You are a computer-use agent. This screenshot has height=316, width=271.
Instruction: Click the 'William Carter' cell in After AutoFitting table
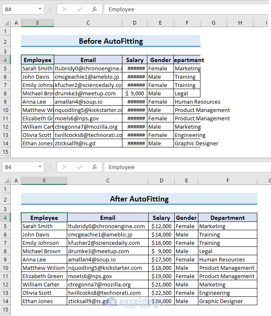[x=44, y=284]
